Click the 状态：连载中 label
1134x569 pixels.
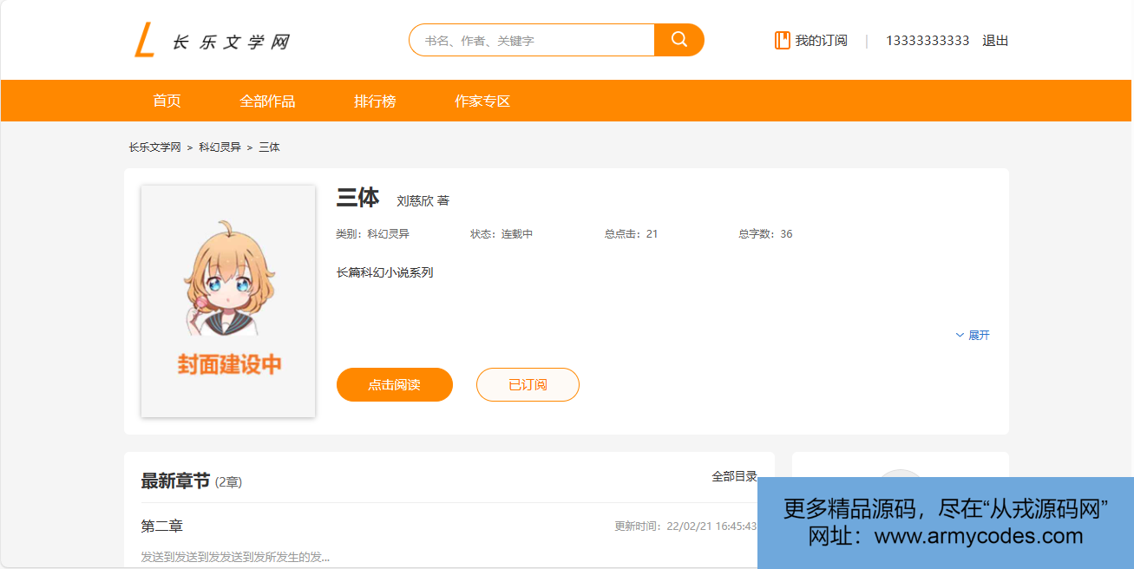coord(501,234)
